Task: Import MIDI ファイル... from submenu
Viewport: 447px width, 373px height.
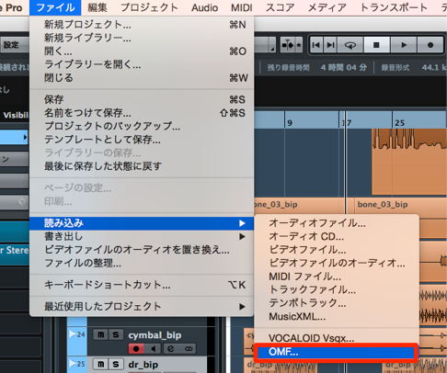Action: coord(337,277)
